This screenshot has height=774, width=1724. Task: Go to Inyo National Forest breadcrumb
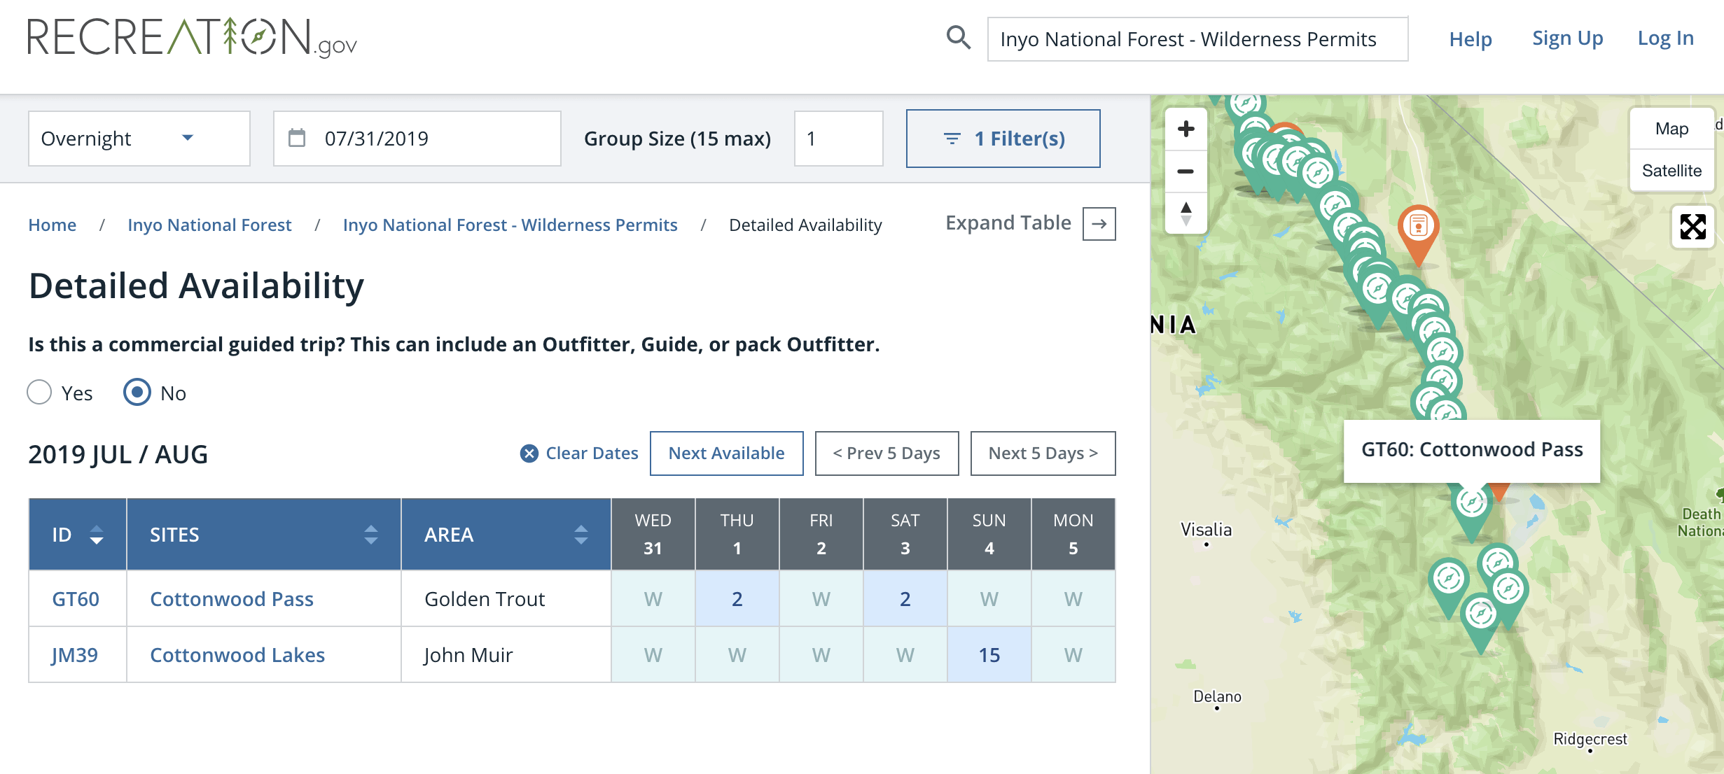tap(209, 225)
